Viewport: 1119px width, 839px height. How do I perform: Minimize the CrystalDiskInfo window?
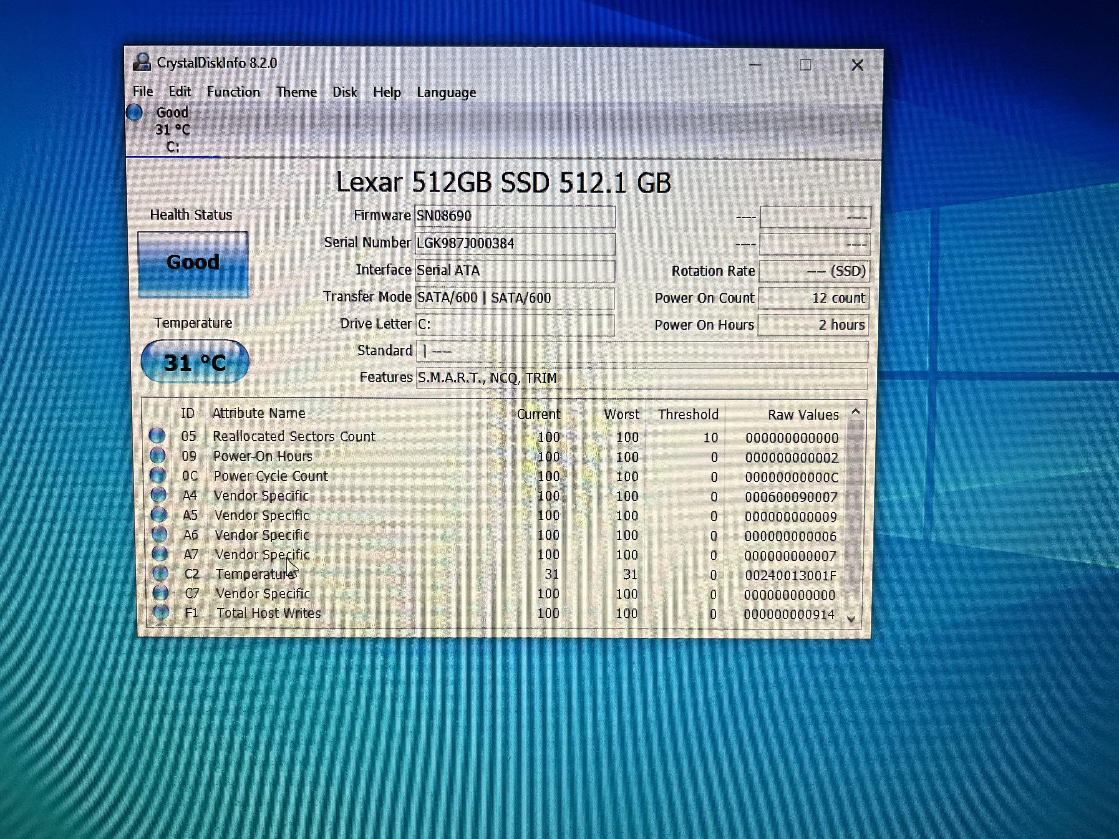pos(755,65)
